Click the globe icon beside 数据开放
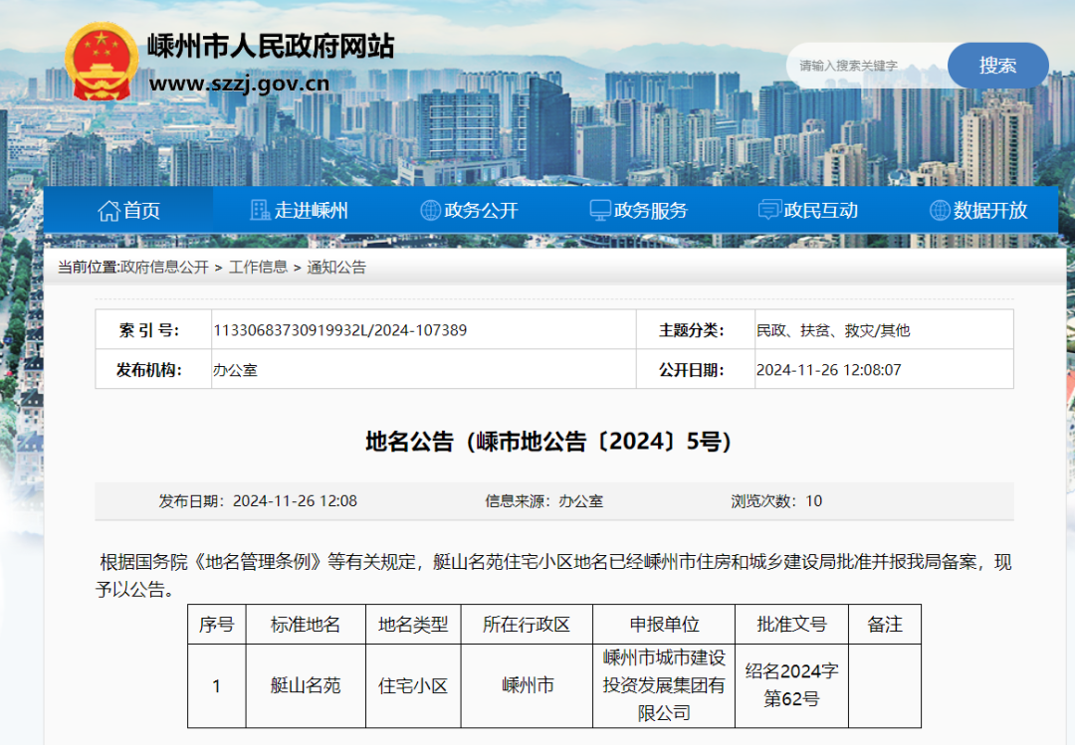This screenshot has height=745, width=1075. tap(940, 211)
